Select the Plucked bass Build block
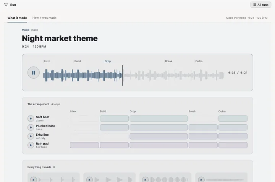This screenshot has width=275, height=182. pyautogui.click(x=114, y=127)
